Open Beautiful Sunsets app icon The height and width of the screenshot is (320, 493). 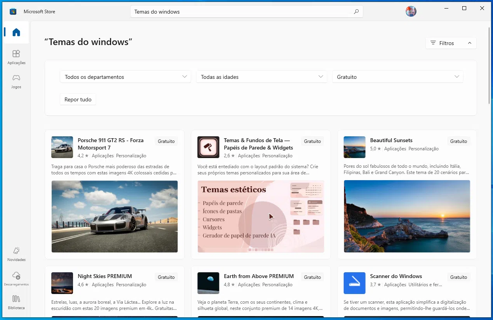[x=355, y=147]
